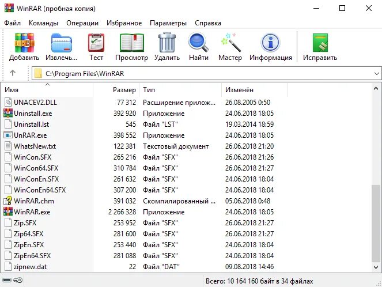Click the type cell Скомпилированный ...
382x287 pixels.
(179, 201)
